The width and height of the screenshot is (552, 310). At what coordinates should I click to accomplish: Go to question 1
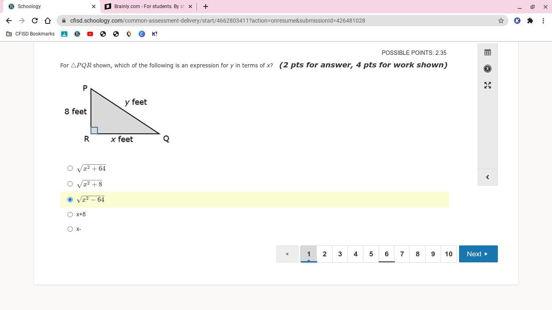pyautogui.click(x=309, y=254)
